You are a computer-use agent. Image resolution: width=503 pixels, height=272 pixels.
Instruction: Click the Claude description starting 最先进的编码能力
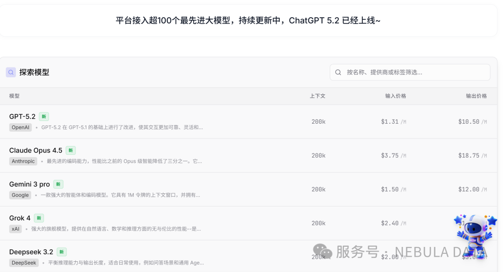click(124, 161)
